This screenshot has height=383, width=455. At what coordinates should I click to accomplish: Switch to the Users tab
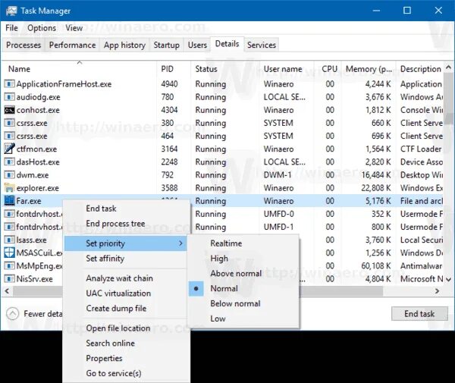click(x=197, y=45)
